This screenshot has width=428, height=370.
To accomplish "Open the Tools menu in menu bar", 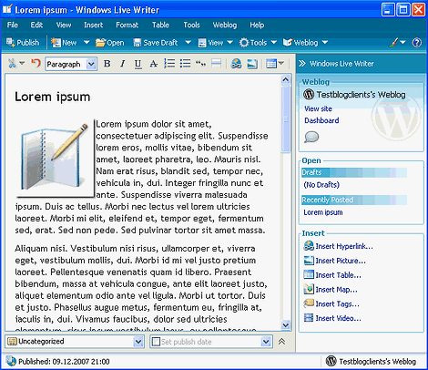I will [191, 25].
